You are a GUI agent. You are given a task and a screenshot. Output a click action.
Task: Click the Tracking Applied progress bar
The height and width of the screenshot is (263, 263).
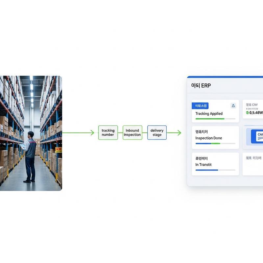(x=215, y=119)
